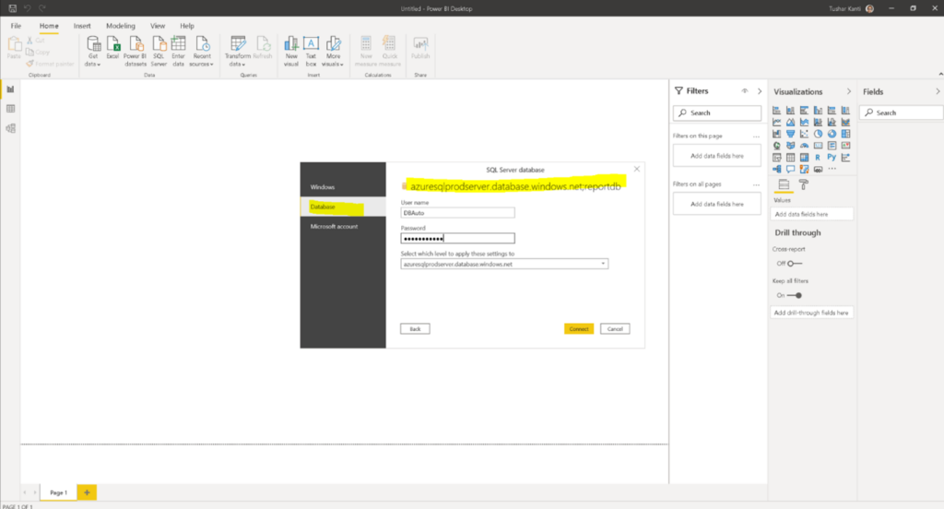Click the Connect button
This screenshot has width=944, height=509.
(x=579, y=329)
